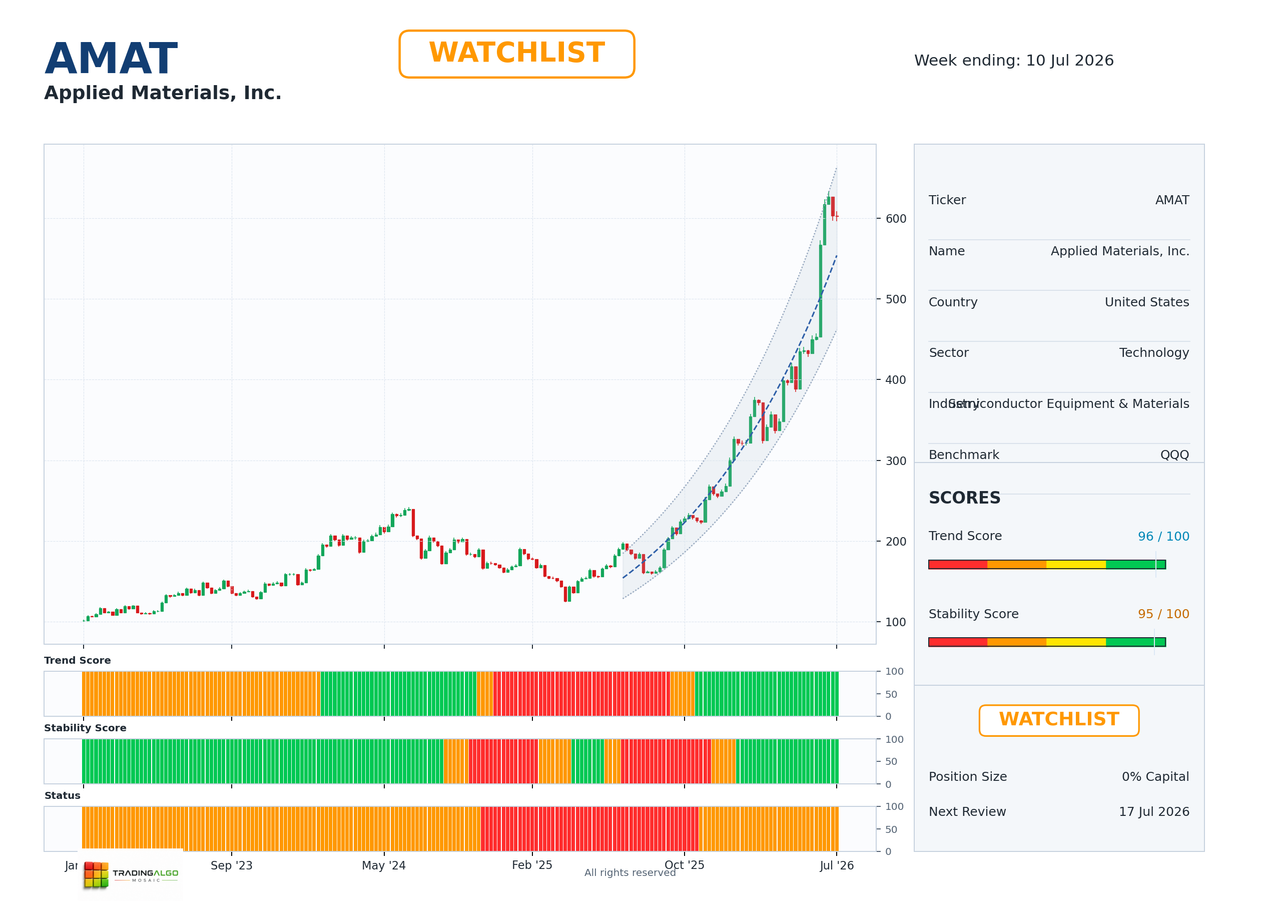Click the Country value United States

1147,302
